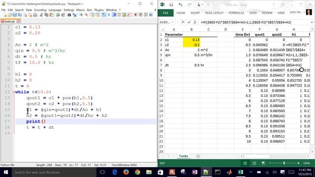Open the Language menu in Notepad++
This screenshot has height=177, width=315.
point(55,10)
